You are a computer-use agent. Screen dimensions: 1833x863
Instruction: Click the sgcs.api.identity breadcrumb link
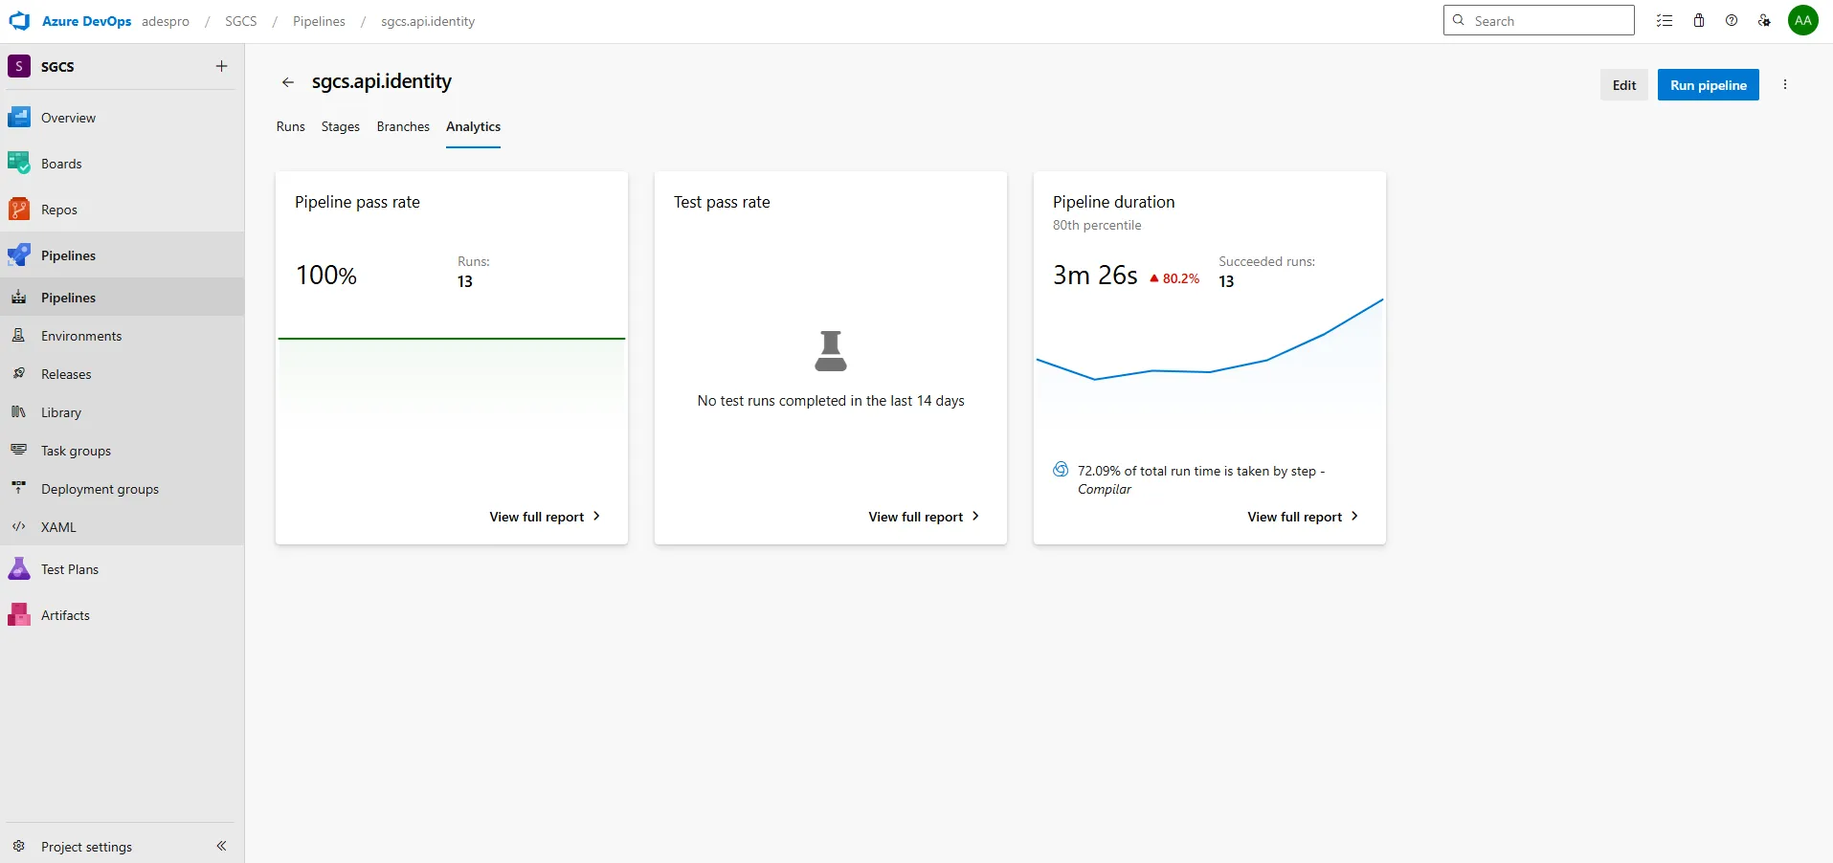click(428, 21)
